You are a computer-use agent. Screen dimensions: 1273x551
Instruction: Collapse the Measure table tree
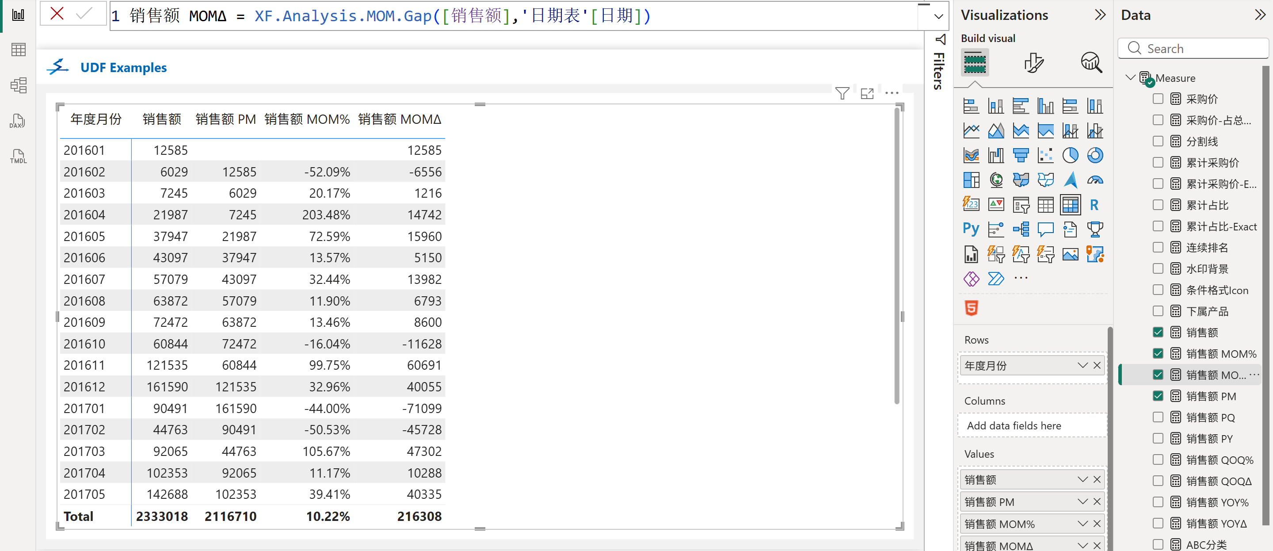coord(1130,78)
